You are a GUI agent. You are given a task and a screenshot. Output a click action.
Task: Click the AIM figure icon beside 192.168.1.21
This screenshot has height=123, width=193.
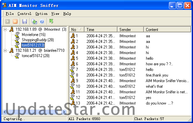click(12, 50)
